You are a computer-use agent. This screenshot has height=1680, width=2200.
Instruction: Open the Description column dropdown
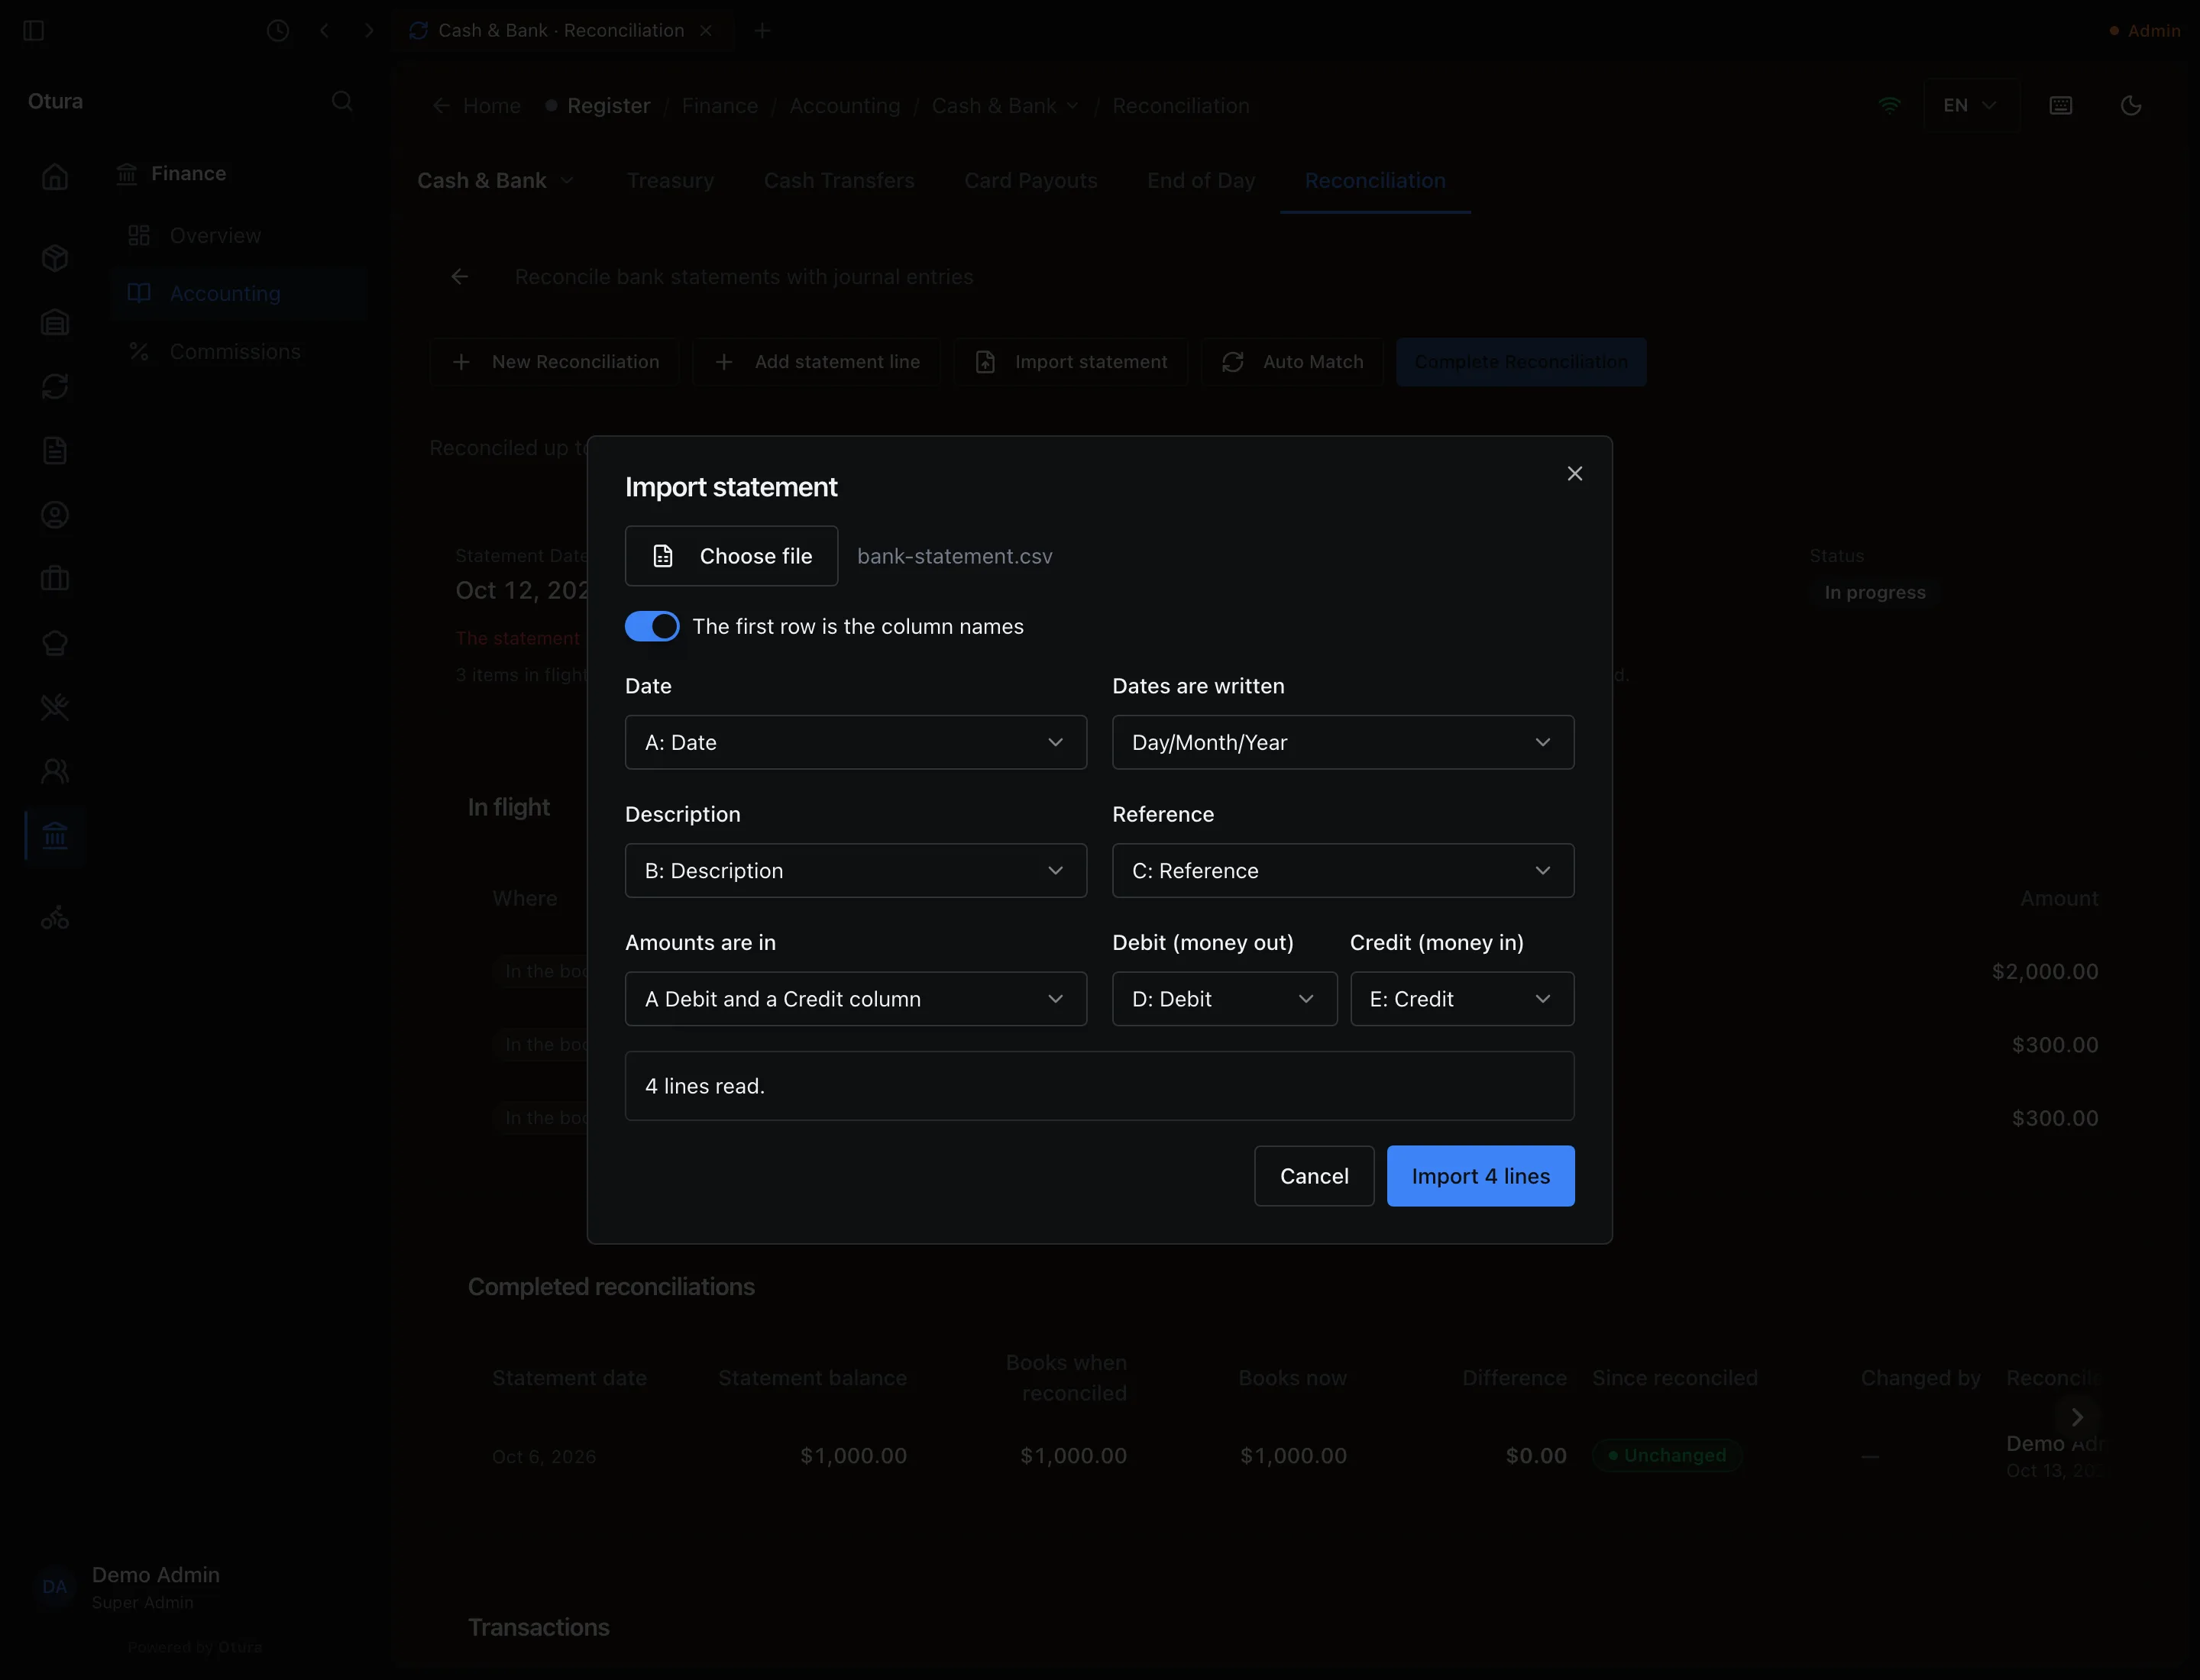pos(856,870)
